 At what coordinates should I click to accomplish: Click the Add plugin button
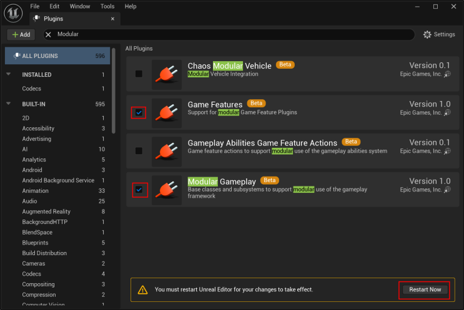pyautogui.click(x=21, y=34)
